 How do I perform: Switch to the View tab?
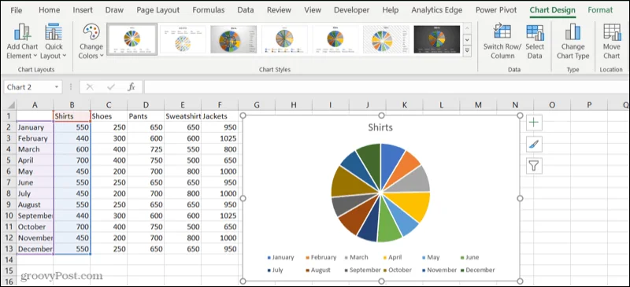(313, 10)
